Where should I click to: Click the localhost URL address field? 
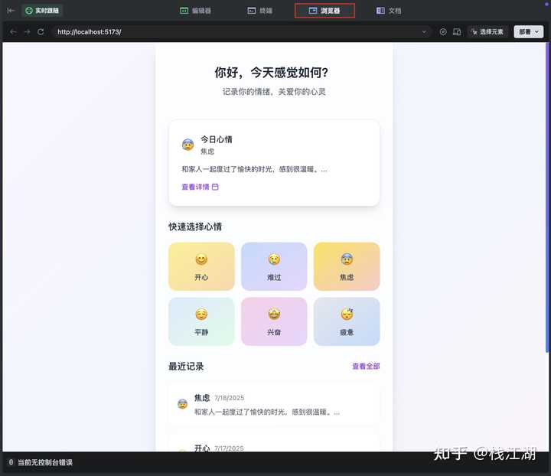[230, 31]
